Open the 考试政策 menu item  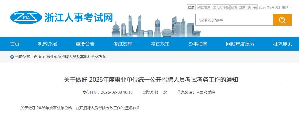(160, 44)
